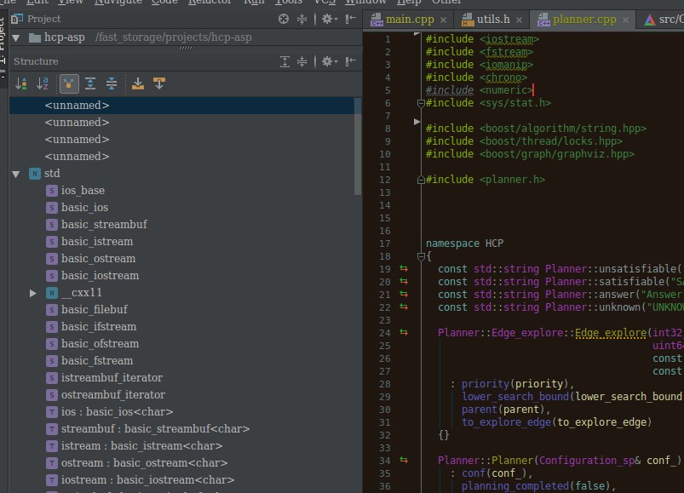Viewport: 684px width, 493px height.
Task: Go to declaration marker on line 24
Action: tap(404, 333)
